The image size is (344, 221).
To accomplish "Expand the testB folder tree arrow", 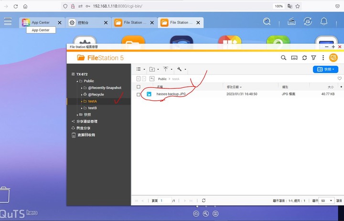I will click(82, 108).
